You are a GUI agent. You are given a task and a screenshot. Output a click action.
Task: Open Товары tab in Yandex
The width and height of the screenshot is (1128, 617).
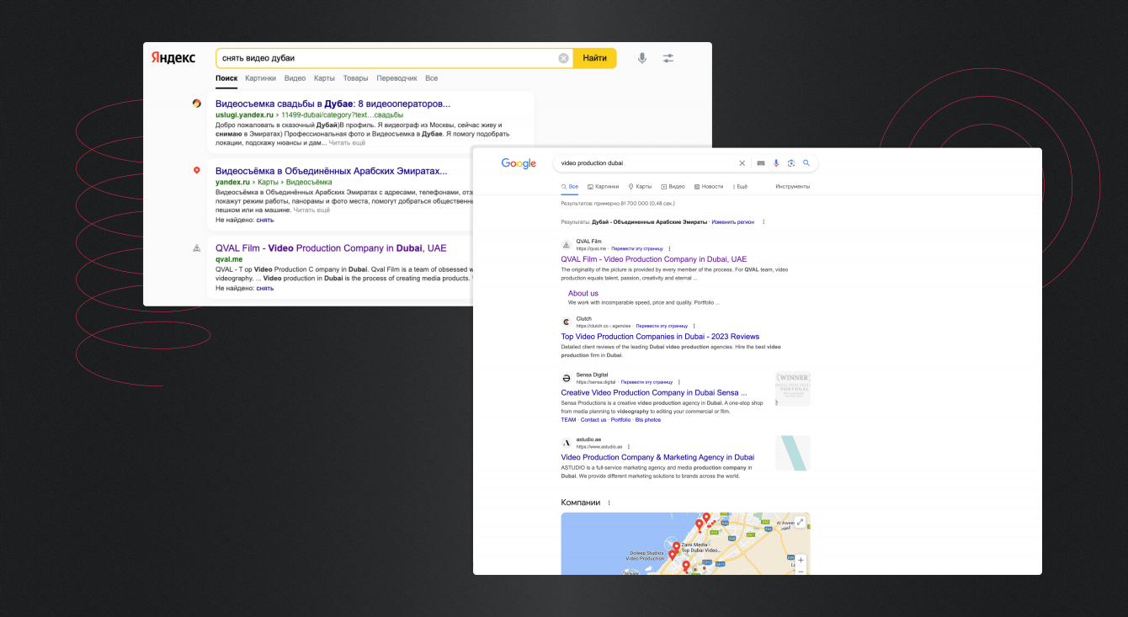tap(355, 78)
